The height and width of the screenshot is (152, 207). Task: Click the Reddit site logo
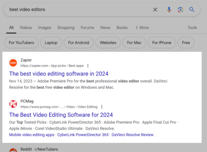click(x=13, y=150)
